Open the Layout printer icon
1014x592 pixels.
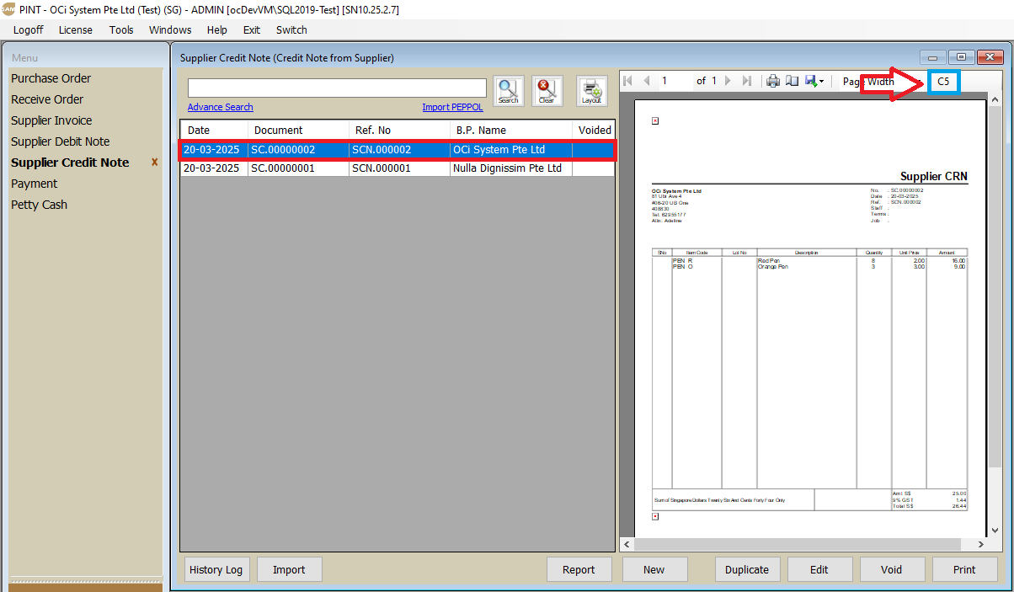(x=591, y=90)
